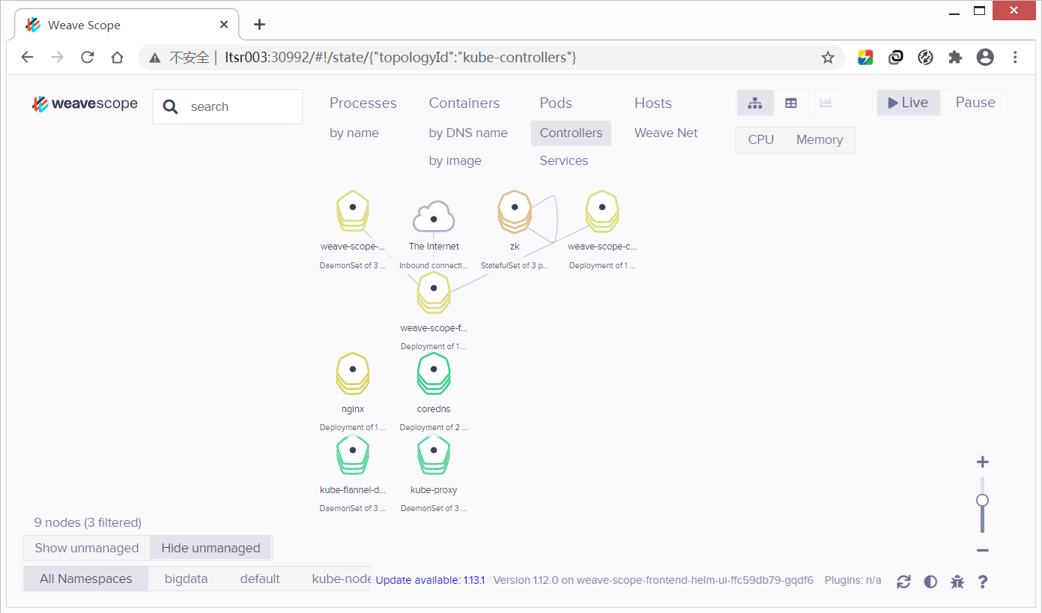Open Processes by name view
The height and width of the screenshot is (613, 1042).
point(354,133)
